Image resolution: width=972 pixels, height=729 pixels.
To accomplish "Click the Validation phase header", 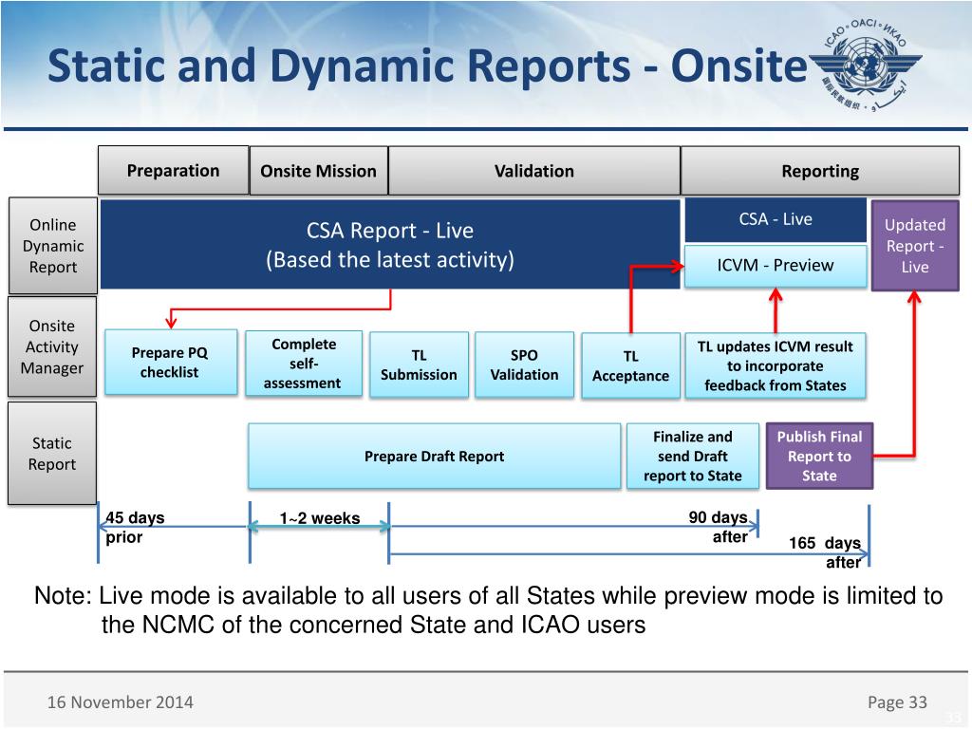I will pyautogui.click(x=534, y=171).
